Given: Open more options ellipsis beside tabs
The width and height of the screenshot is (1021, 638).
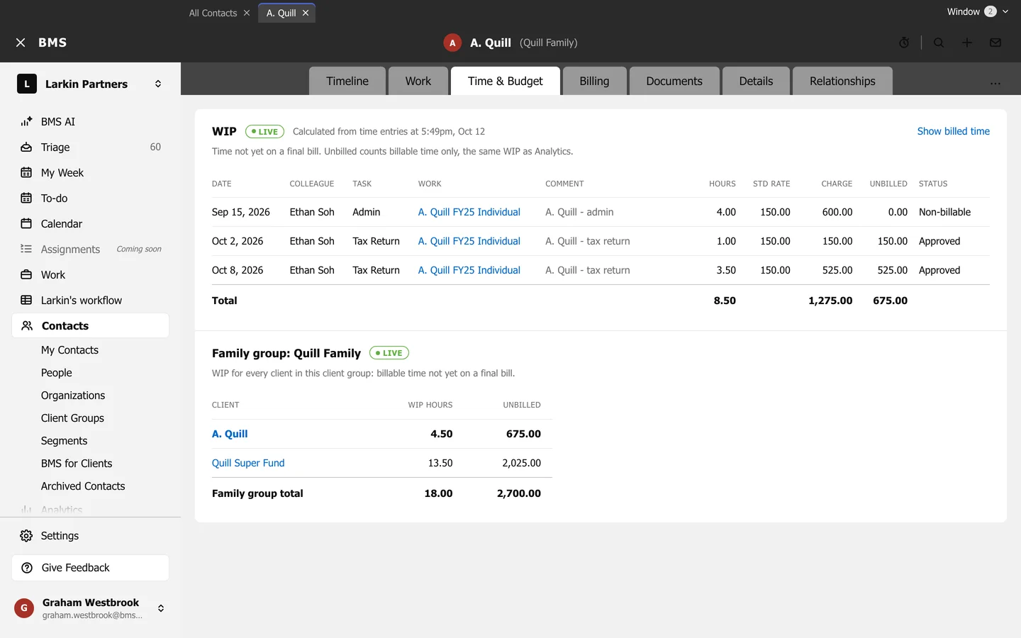Looking at the screenshot, I should [995, 82].
